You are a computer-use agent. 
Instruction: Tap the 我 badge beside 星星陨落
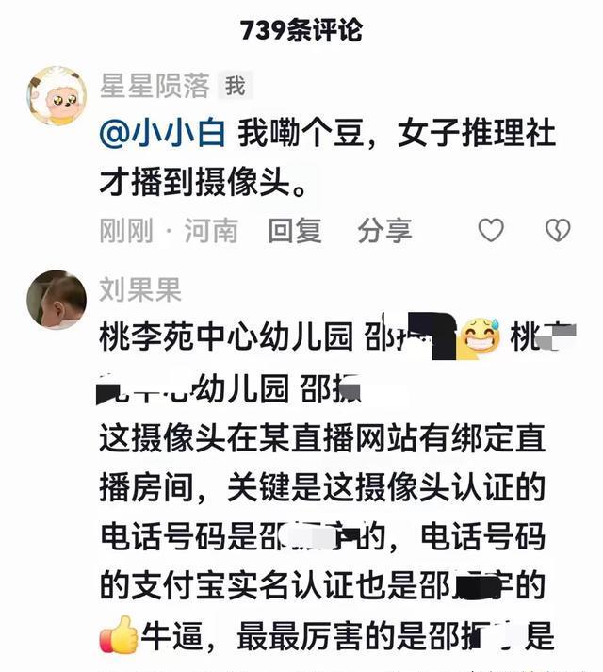(x=236, y=86)
